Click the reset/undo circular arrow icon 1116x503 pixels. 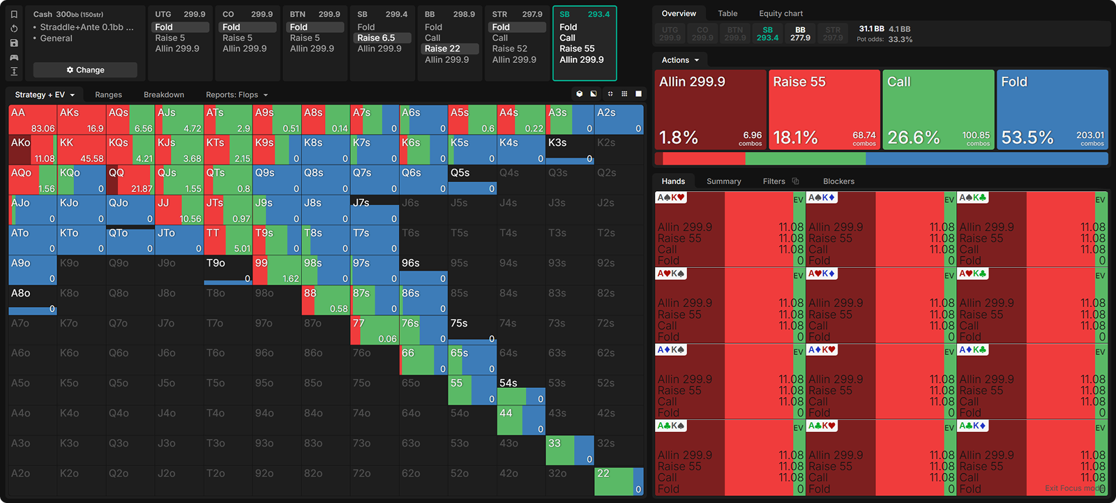(14, 29)
